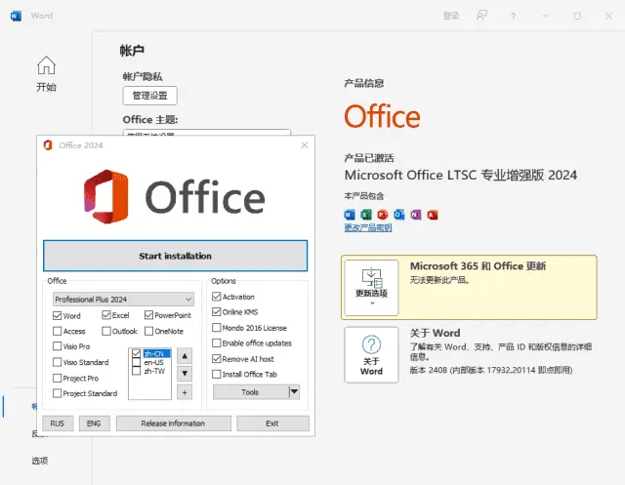Check the Project Pro option
This screenshot has width=625, height=485.
(x=57, y=378)
